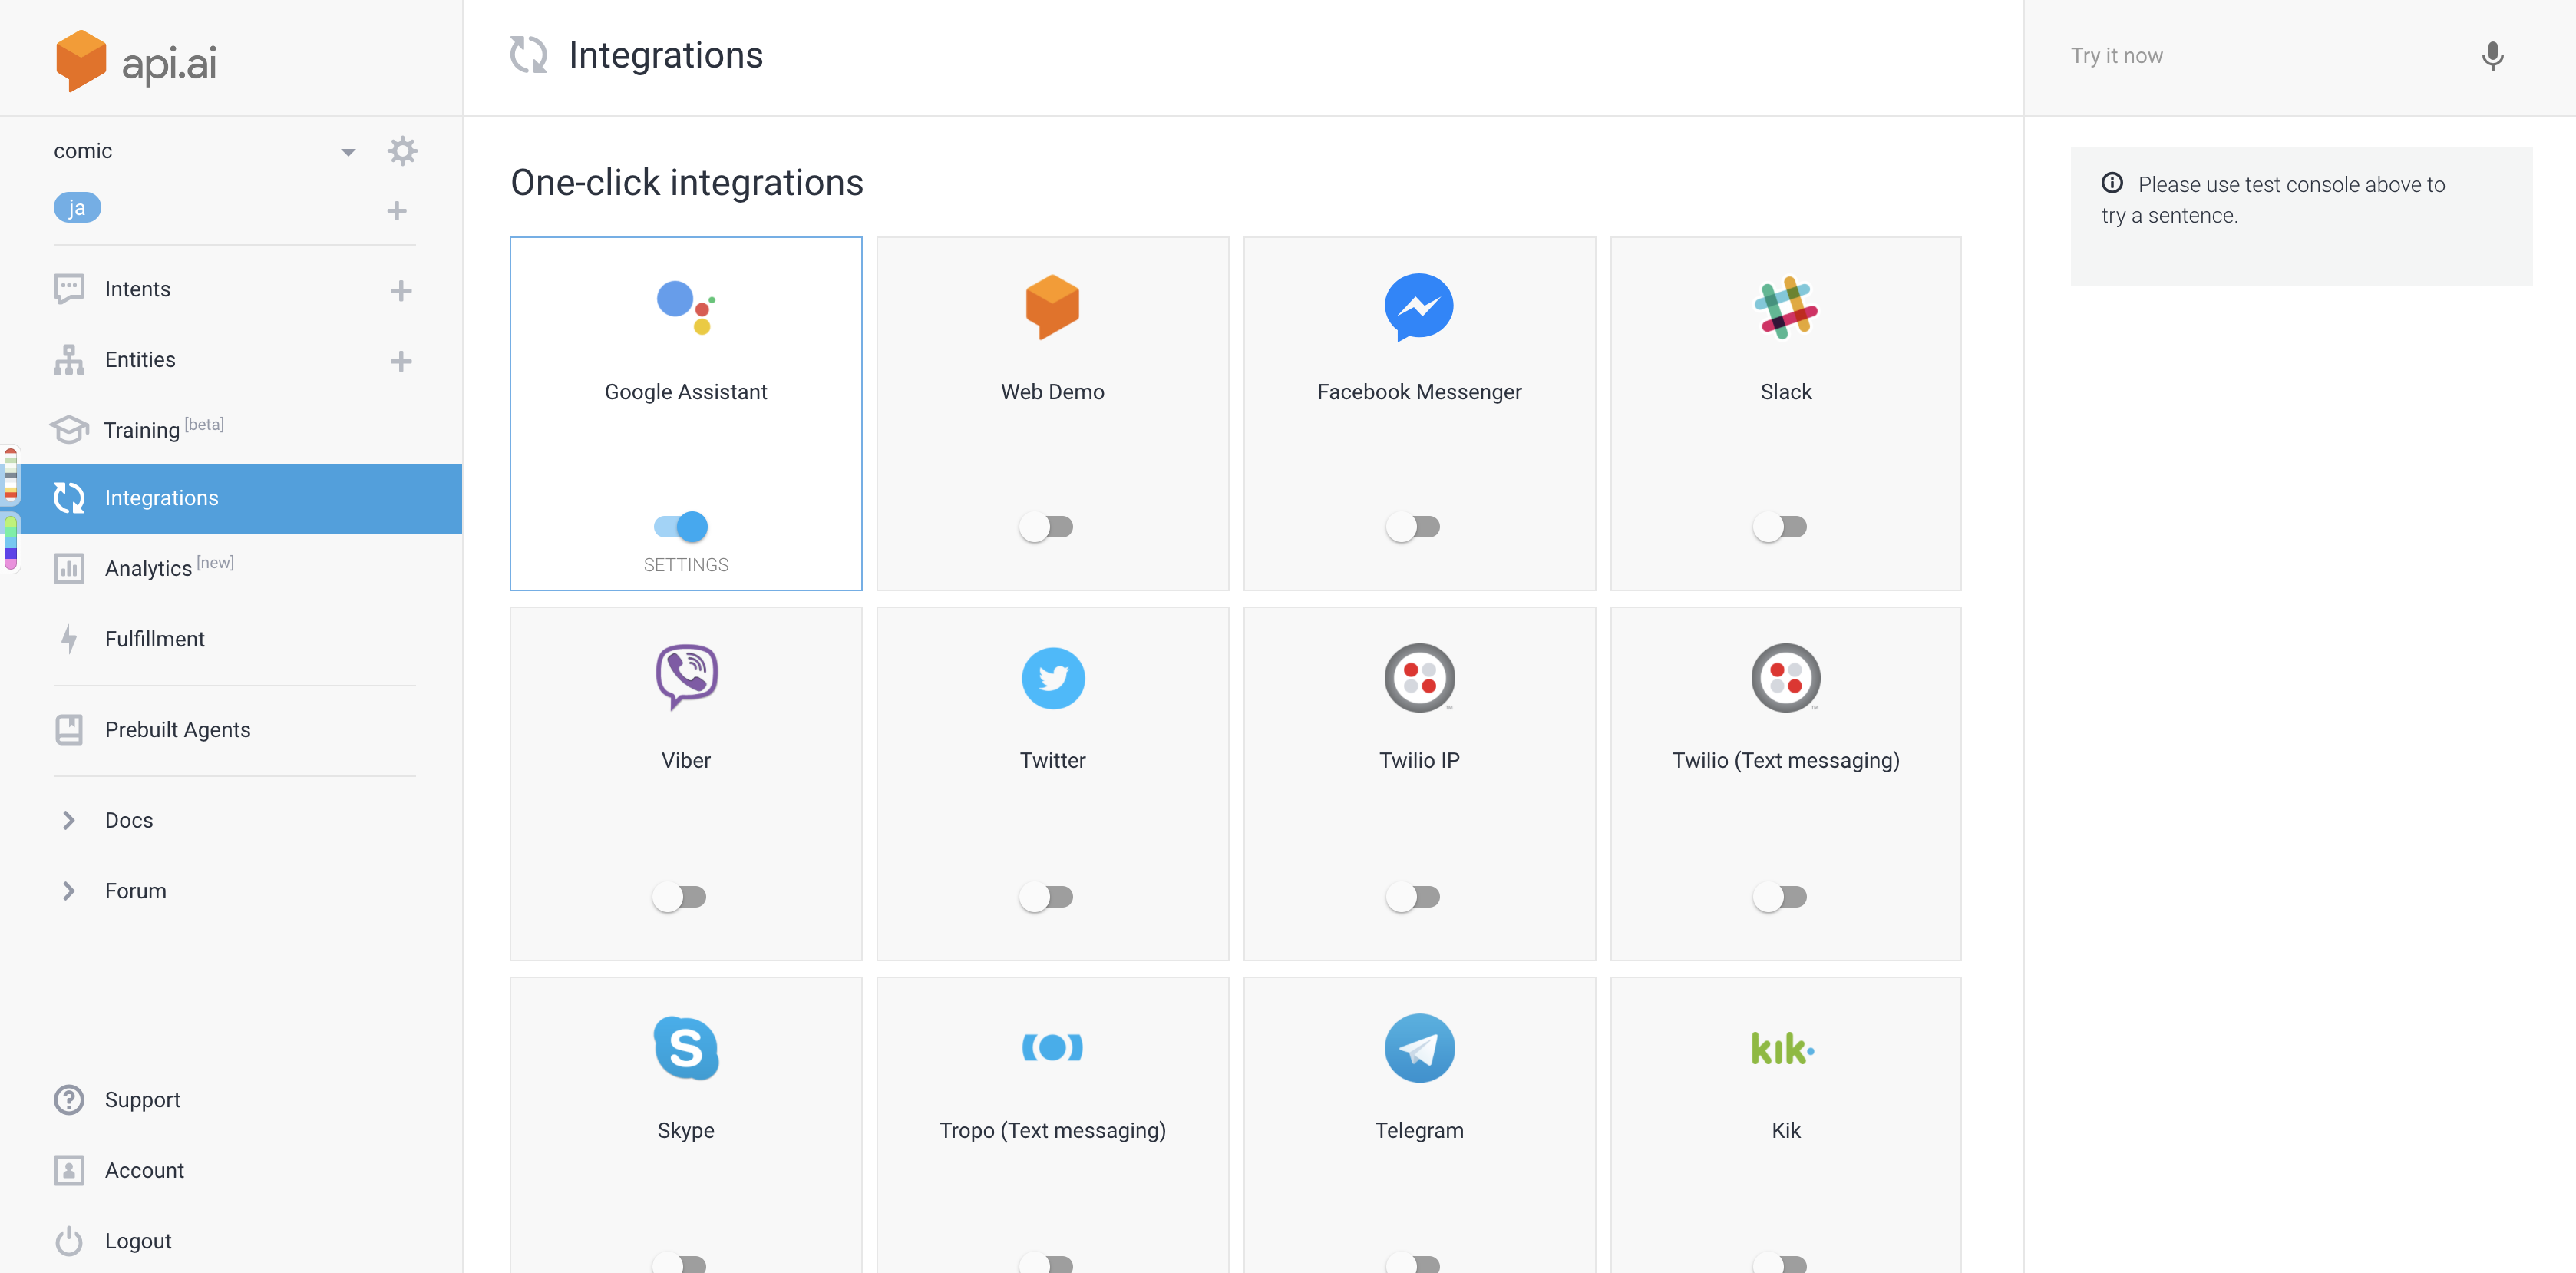Open Analytics new page
The image size is (2576, 1273).
tap(169, 567)
